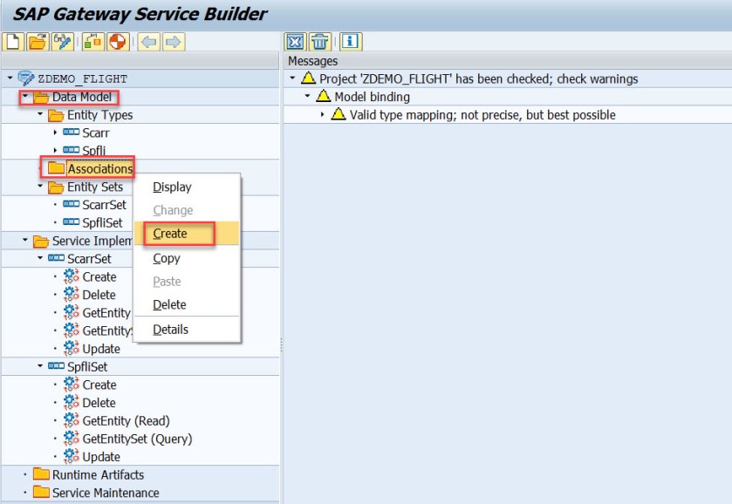Click the warning triangle beside Model binding
Image resolution: width=732 pixels, height=504 pixels.
point(324,96)
